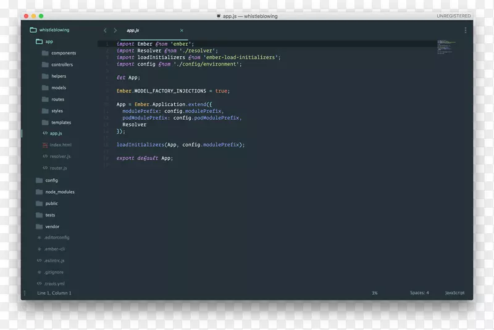494x330 pixels.
Task: Open app.js in the sidebar
Action: click(x=52, y=133)
